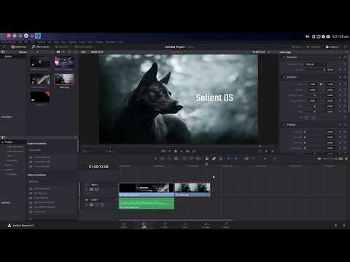The width and height of the screenshot is (350, 262).
Task: Toggle the Video 1 track enable icon
Action: (97, 189)
